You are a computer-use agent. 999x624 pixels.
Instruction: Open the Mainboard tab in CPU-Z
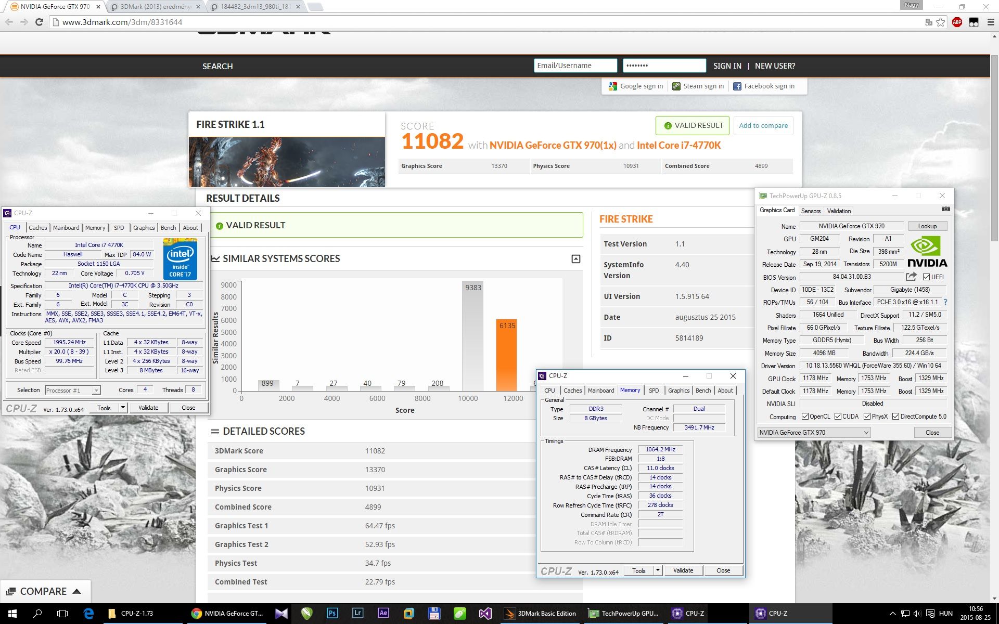66,228
